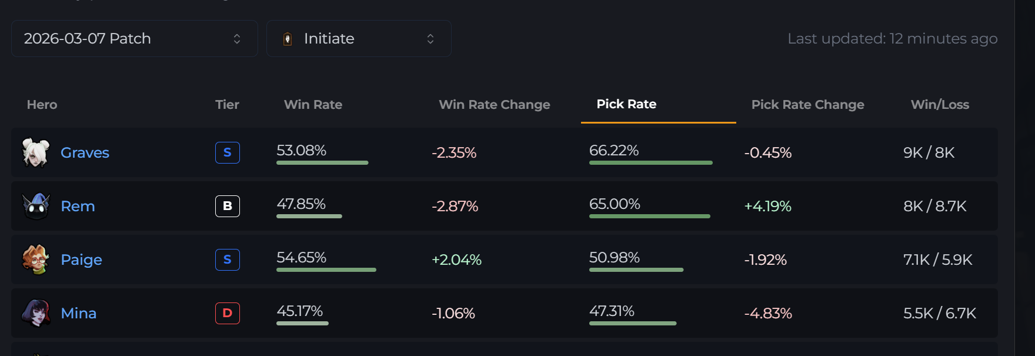Screen dimensions: 1035x356
Task: Click the Initiate rank badge icon
Action: [x=288, y=39]
